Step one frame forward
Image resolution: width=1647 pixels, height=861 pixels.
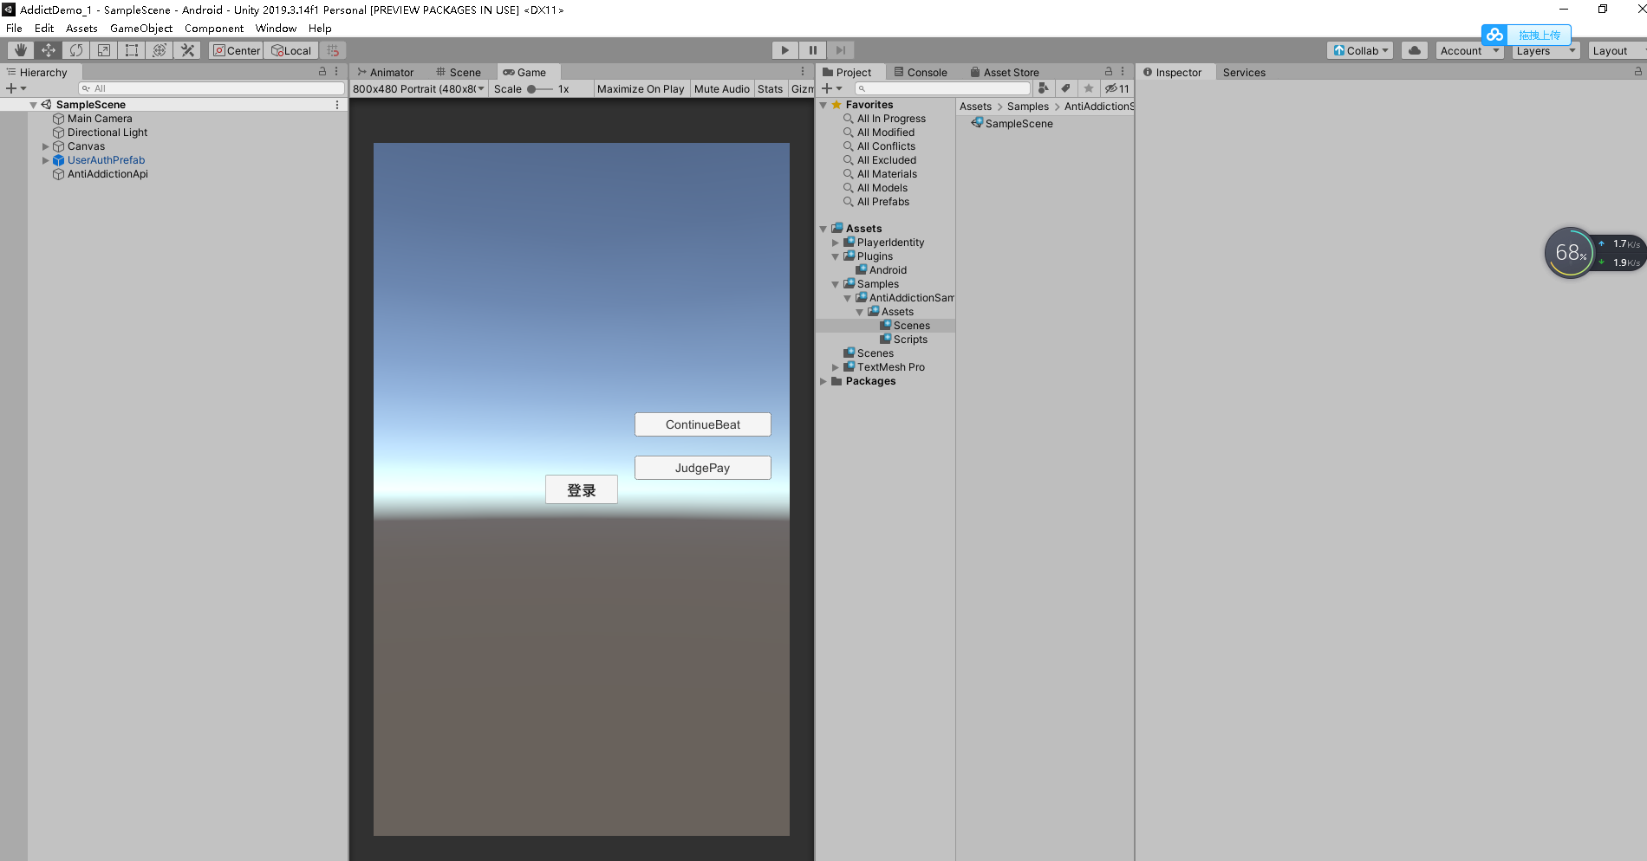[841, 50]
